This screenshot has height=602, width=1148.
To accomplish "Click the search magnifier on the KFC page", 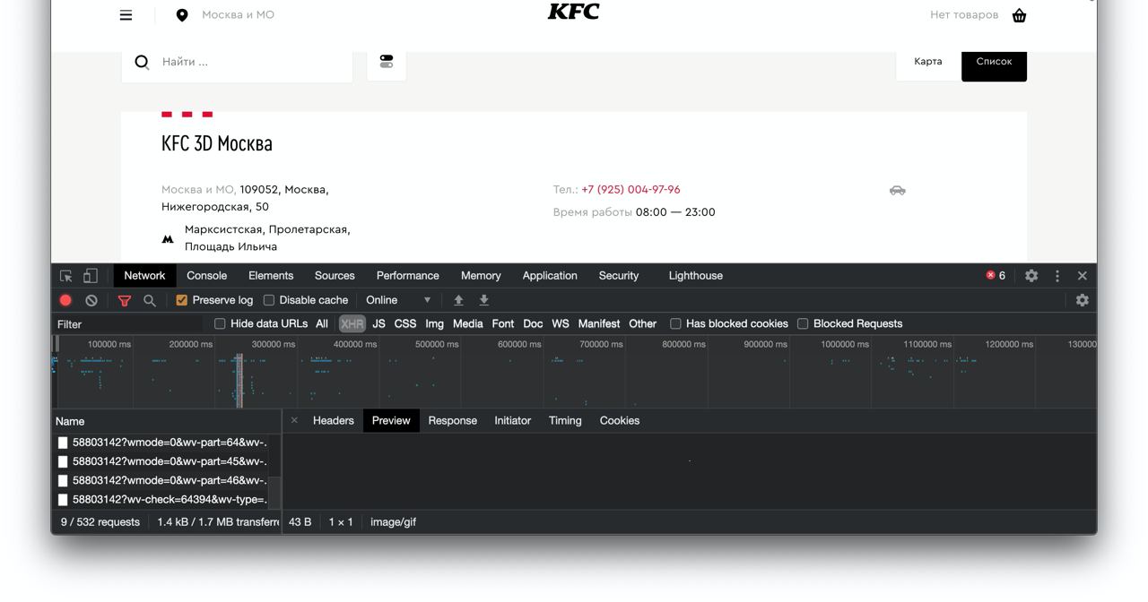I will [142, 62].
